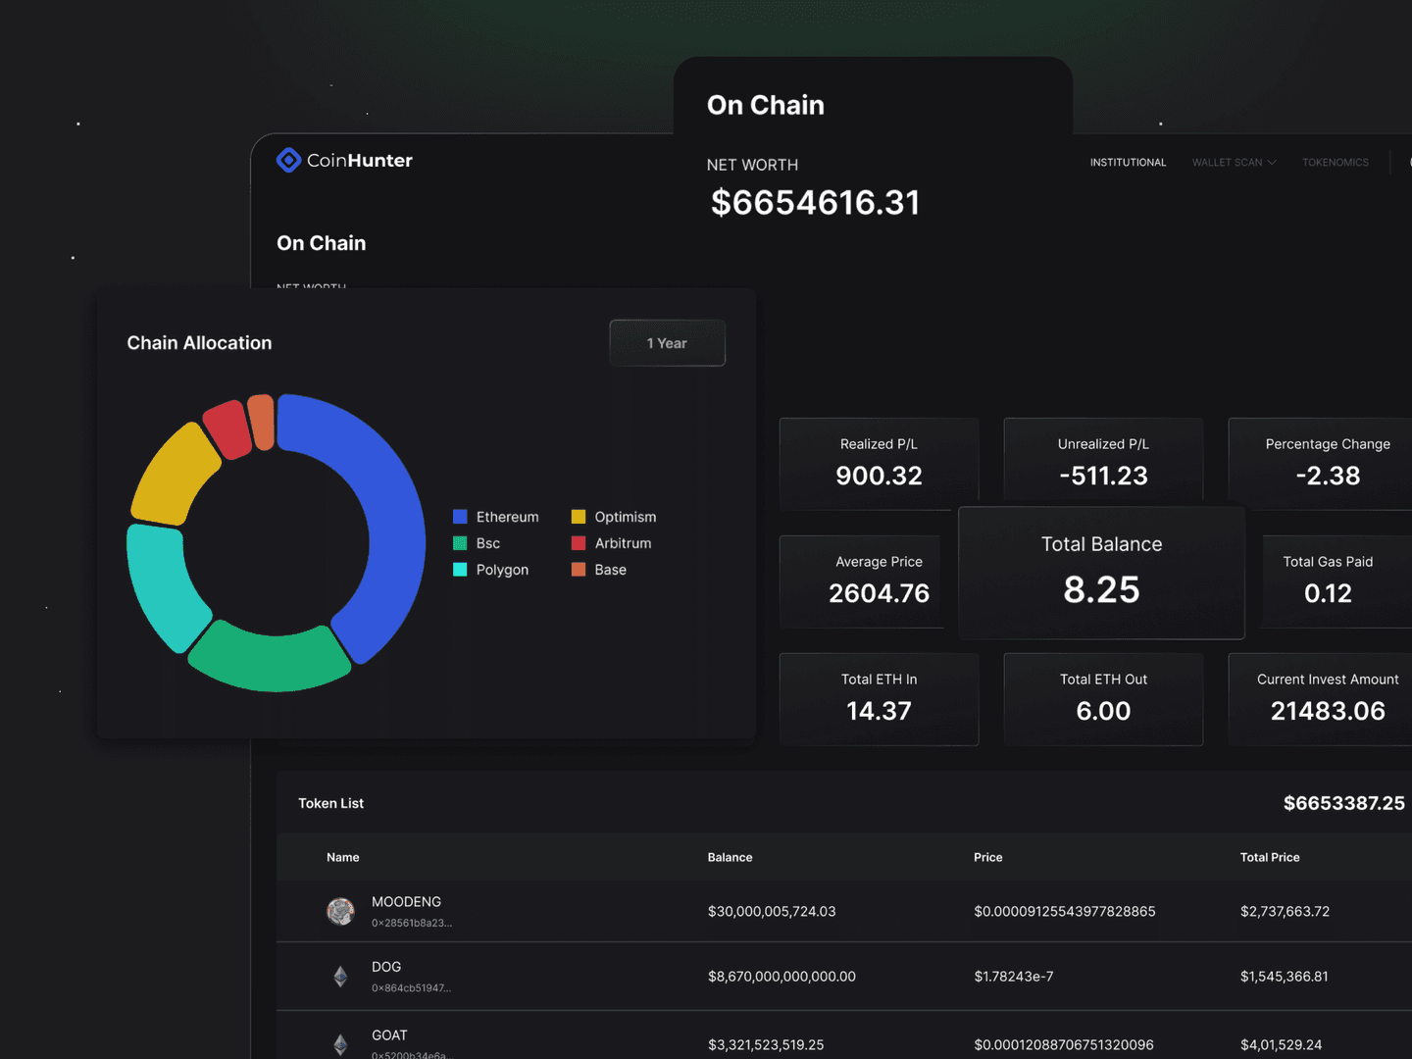Switch to the Institutional tab
The image size is (1412, 1059).
pos(1128,162)
